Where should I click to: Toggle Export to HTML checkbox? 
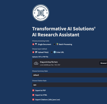33,95
